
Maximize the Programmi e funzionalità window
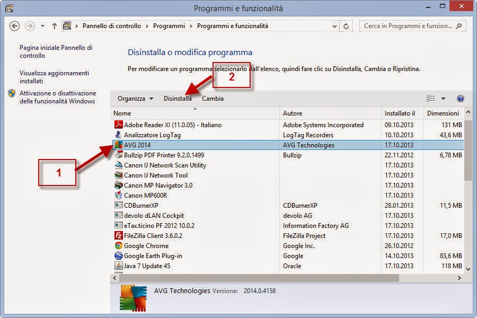pyautogui.click(x=443, y=6)
